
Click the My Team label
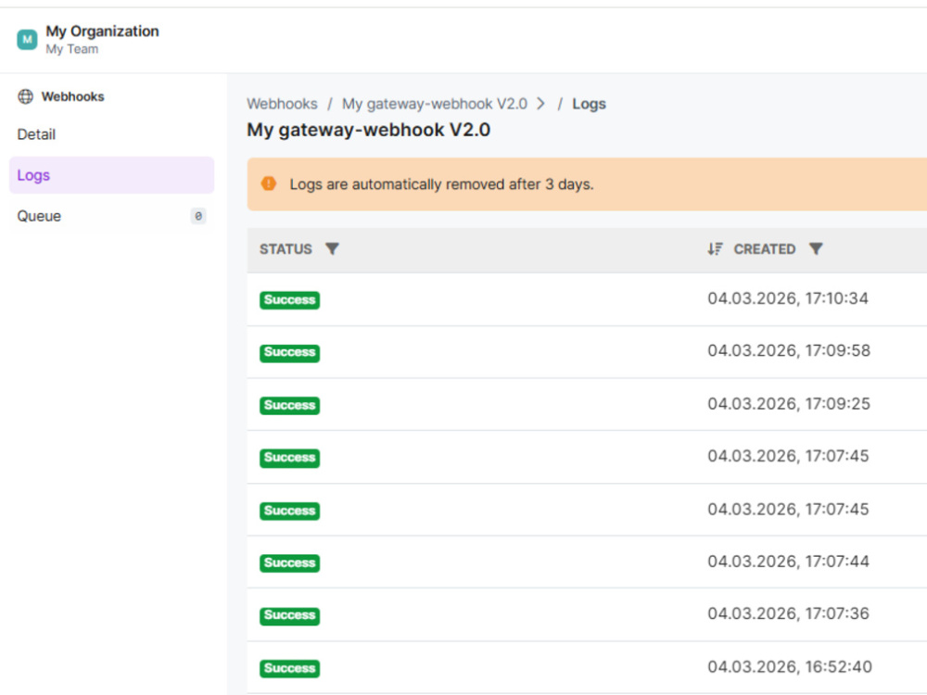coord(72,49)
